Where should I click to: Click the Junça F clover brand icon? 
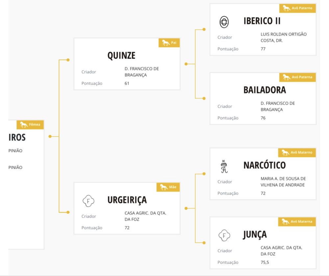(x=224, y=235)
